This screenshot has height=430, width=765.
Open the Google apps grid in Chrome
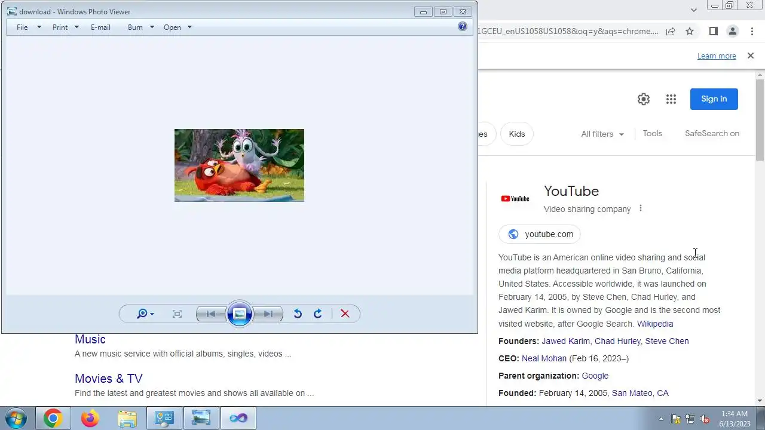671,99
